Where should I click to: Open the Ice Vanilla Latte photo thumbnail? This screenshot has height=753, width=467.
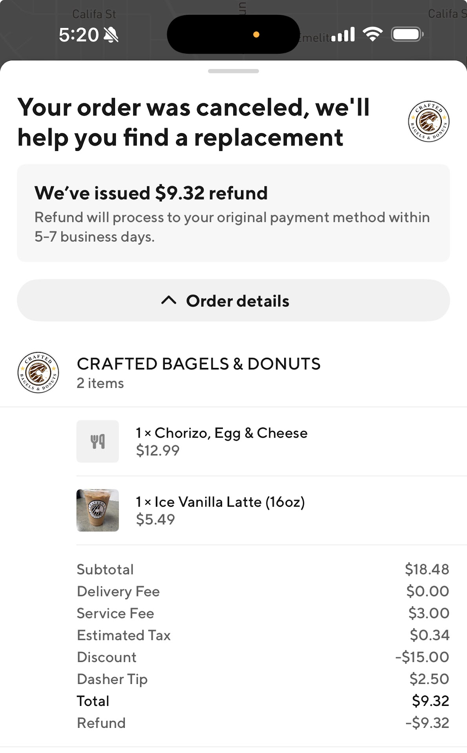pos(98,510)
